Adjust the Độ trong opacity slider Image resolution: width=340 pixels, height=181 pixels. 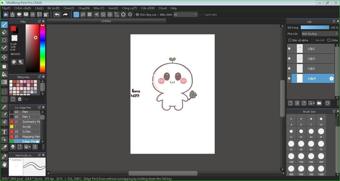315,28
